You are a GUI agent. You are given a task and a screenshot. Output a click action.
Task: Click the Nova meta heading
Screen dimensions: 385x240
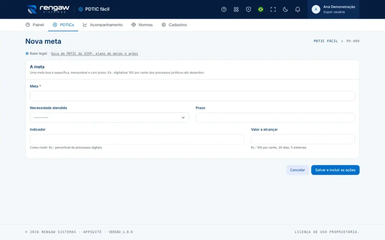click(43, 41)
